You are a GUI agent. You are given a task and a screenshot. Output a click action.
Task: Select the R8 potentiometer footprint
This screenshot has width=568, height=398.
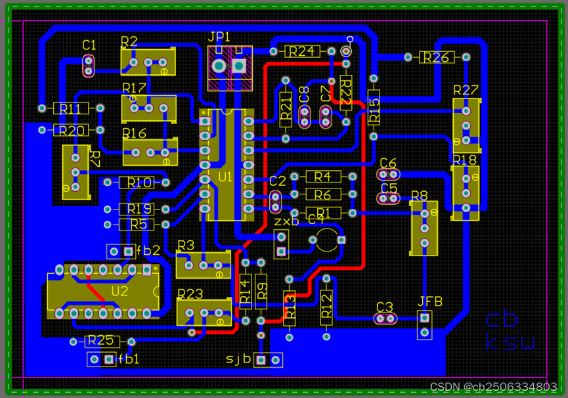pos(424,228)
